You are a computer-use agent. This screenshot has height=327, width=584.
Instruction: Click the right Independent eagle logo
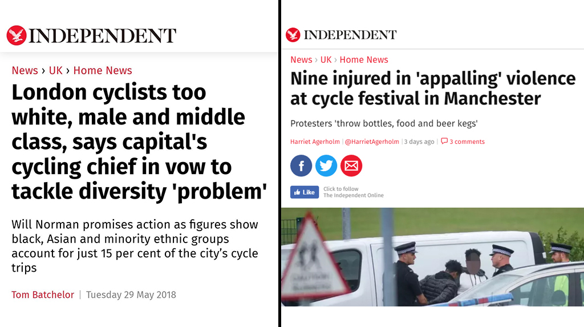293,35
